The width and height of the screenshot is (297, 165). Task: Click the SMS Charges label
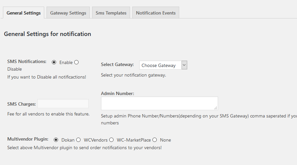click(x=21, y=104)
